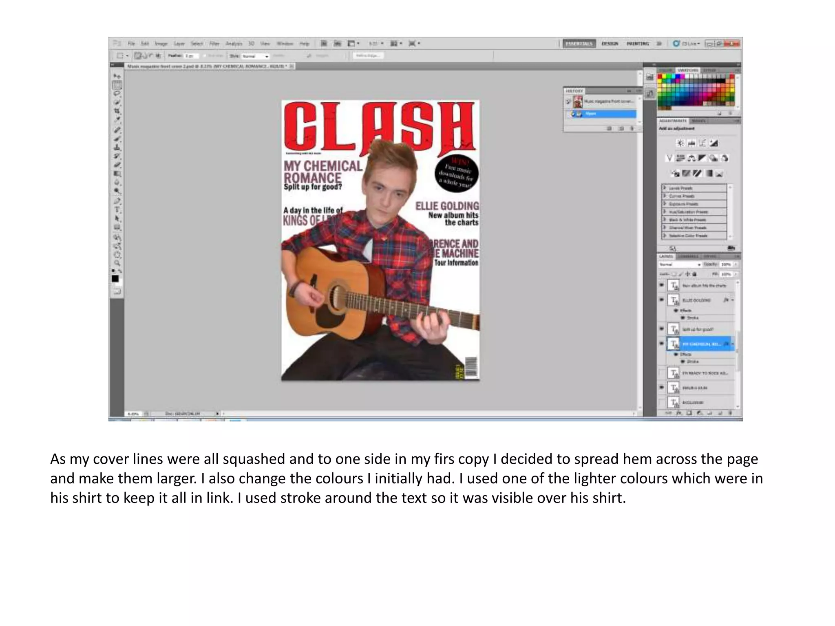Viewport: 835px width, 626px height.
Task: Hide the ELLIE GOLDING text layer
Action: coord(661,300)
